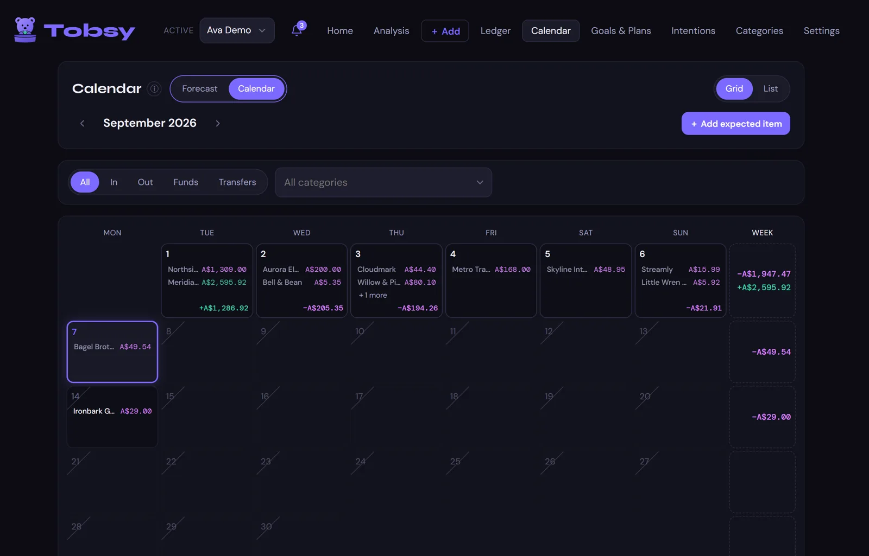Open the Calendar nav item

click(x=551, y=31)
